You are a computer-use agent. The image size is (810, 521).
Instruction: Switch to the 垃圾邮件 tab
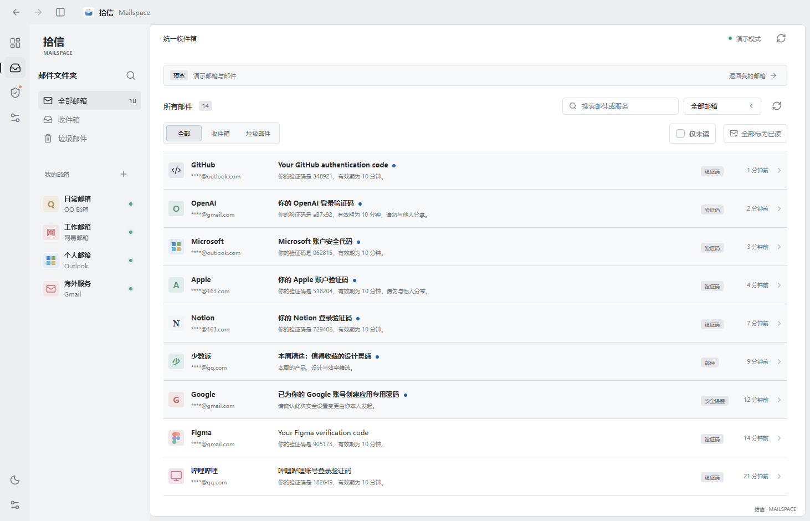[x=258, y=134]
